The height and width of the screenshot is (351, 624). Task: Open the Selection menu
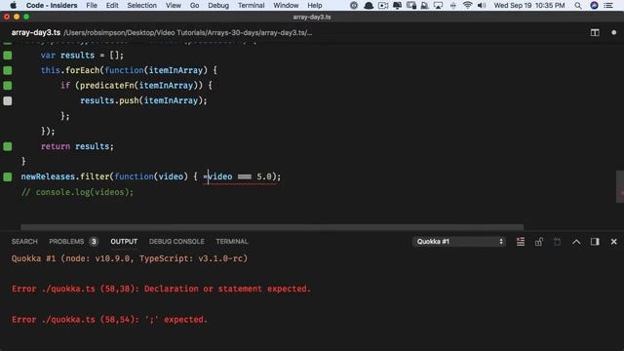[141, 5]
